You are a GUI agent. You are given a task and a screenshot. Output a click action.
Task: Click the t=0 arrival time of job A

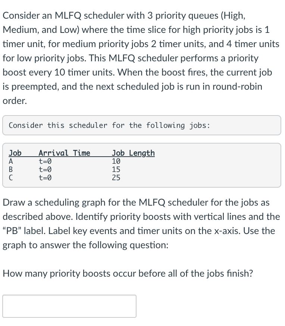pyautogui.click(x=45, y=161)
